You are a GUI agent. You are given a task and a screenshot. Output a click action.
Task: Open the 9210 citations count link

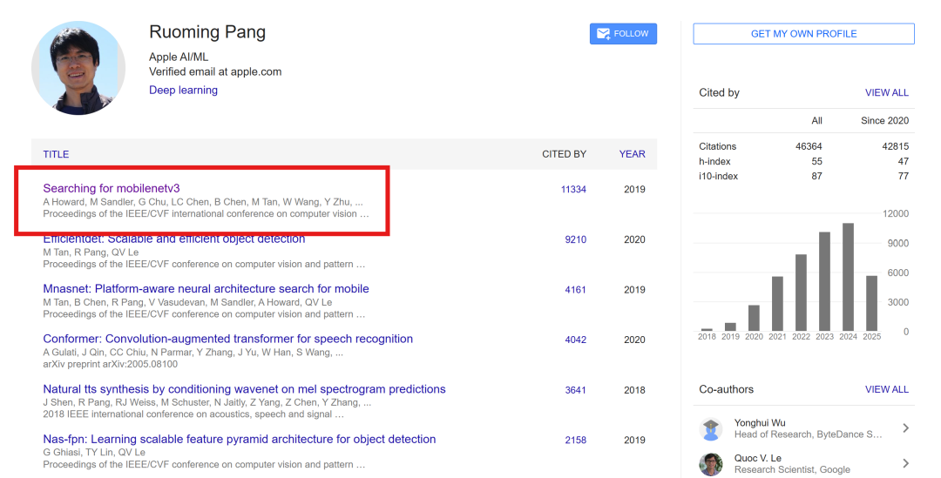[x=576, y=239]
